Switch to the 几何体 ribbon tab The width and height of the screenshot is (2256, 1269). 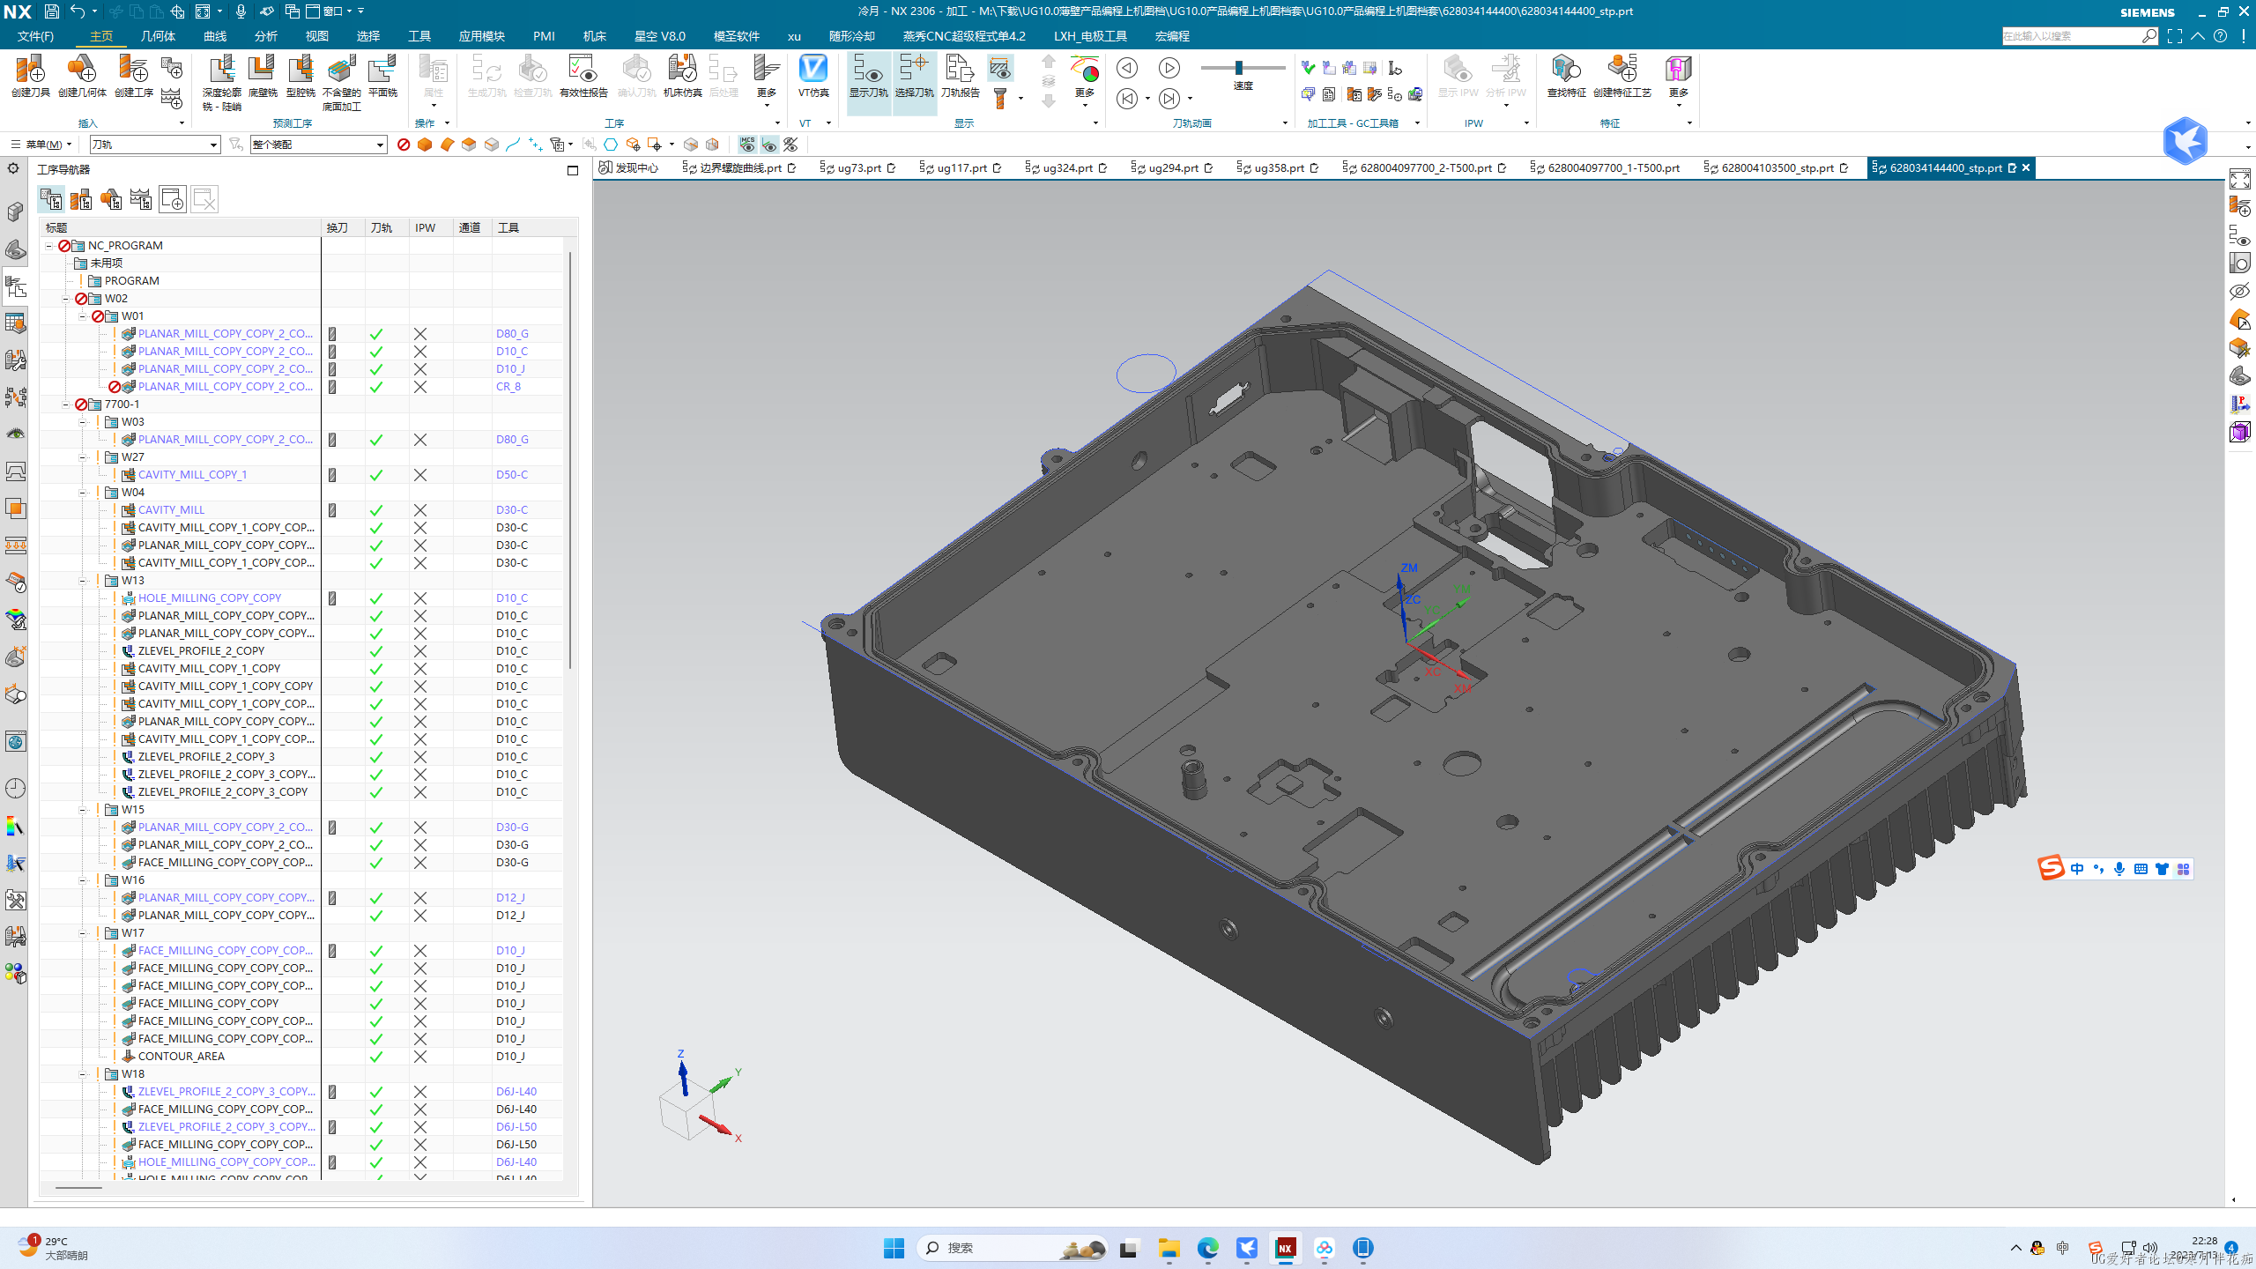click(158, 36)
